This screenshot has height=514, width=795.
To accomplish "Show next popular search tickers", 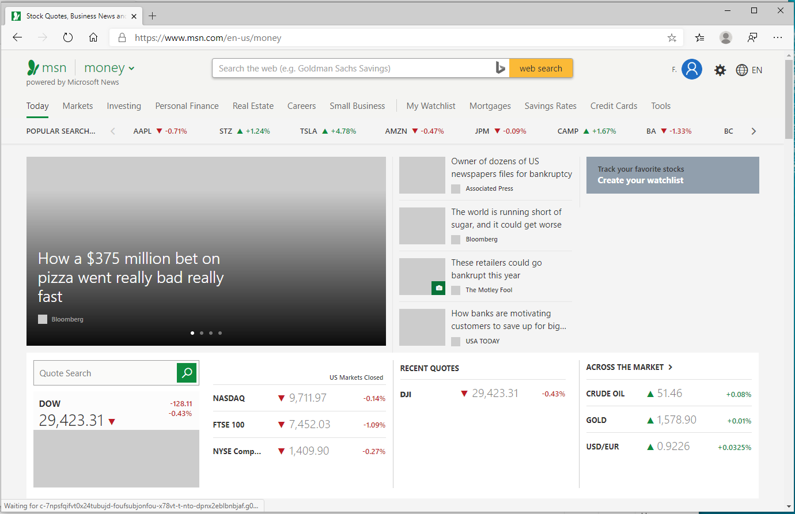I will tap(754, 131).
